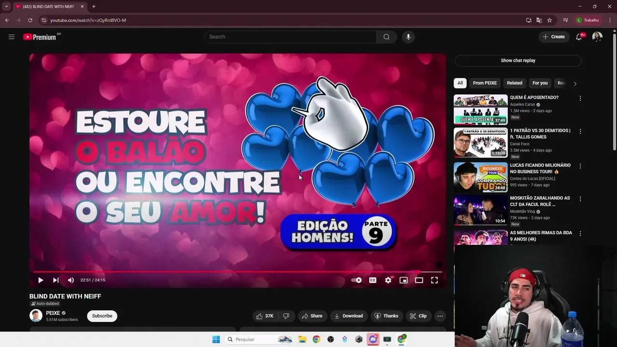Open the YouTube guide hamburger menu
The height and width of the screenshot is (347, 617).
click(12, 37)
